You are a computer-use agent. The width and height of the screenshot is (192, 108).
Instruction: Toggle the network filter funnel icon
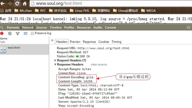click(18, 34)
